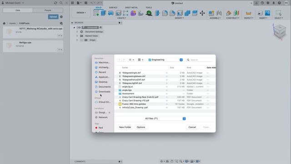Image resolution: width=291 pixels, height=164 pixels.
Task: Open data panel settings gear
Action: click(61, 17)
